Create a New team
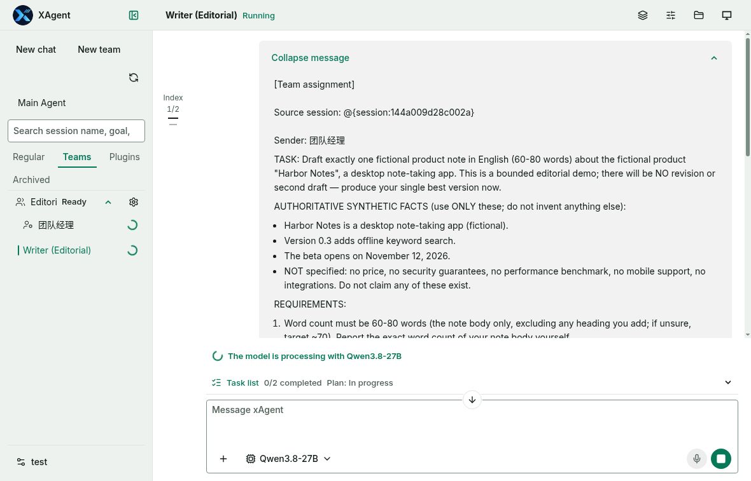The width and height of the screenshot is (751, 481). 99,50
